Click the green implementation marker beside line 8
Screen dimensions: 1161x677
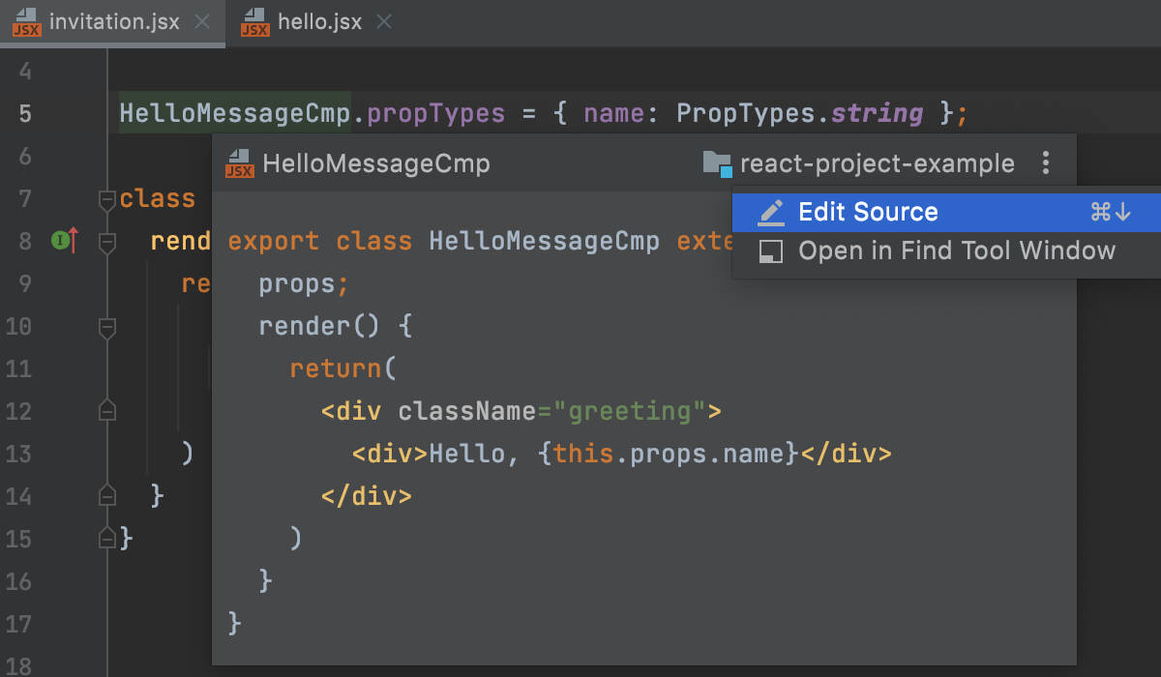(60, 241)
